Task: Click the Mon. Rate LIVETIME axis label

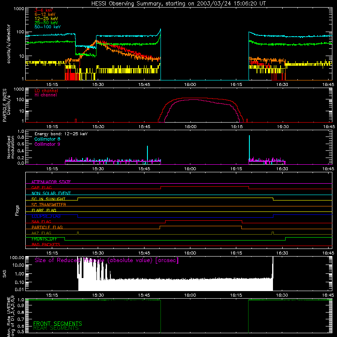Action: tap(11, 316)
